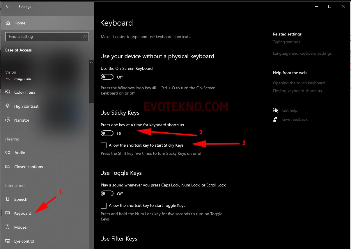
Task: Turn on the On-Screen Keyboard toggle
Action: pos(107,77)
